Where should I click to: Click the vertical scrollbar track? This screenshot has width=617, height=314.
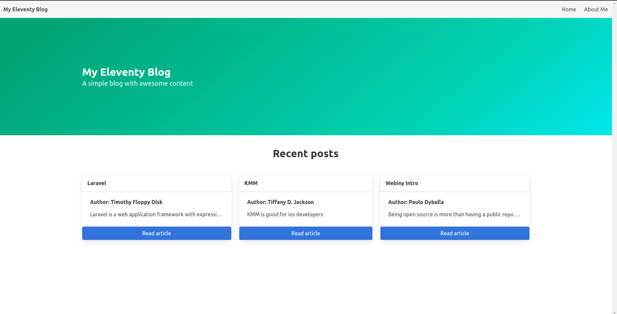(x=614, y=166)
